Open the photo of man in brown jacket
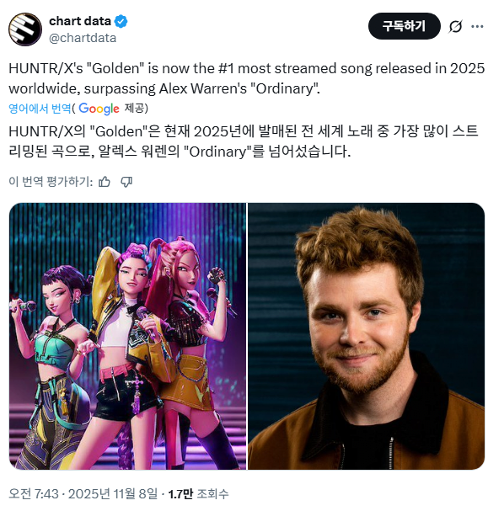488x511 pixels. click(x=366, y=336)
